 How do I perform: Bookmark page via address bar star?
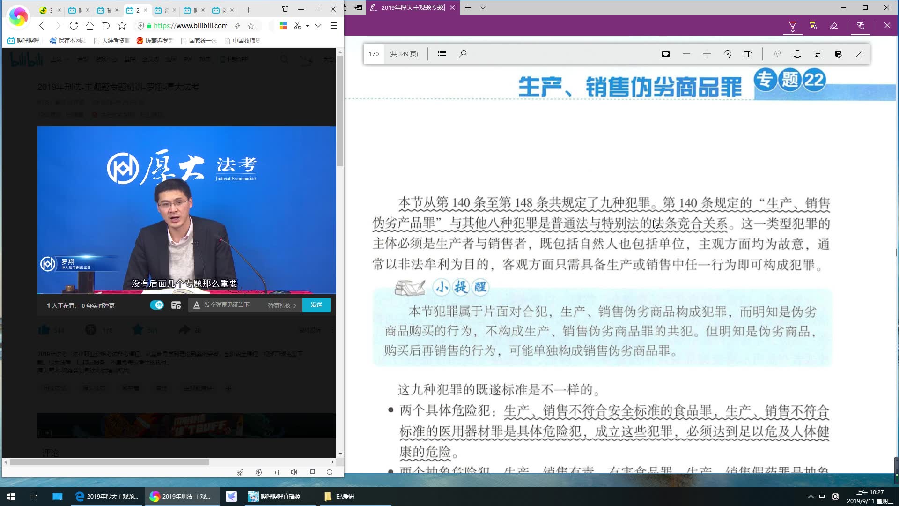coord(251,26)
